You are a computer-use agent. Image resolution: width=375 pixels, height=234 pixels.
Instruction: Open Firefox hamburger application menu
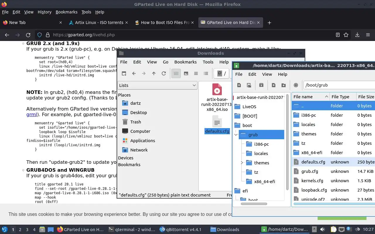tap(368, 35)
